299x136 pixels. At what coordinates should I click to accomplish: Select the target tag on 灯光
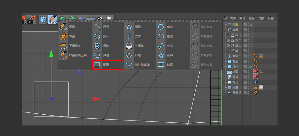pyautogui.click(x=256, y=82)
